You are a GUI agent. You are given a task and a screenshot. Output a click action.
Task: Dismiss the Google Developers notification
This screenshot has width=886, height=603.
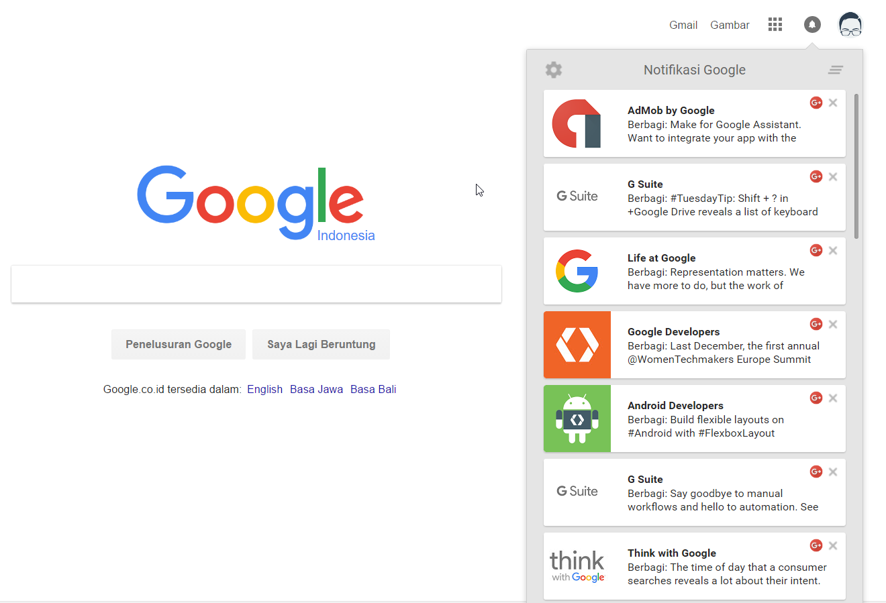point(833,324)
